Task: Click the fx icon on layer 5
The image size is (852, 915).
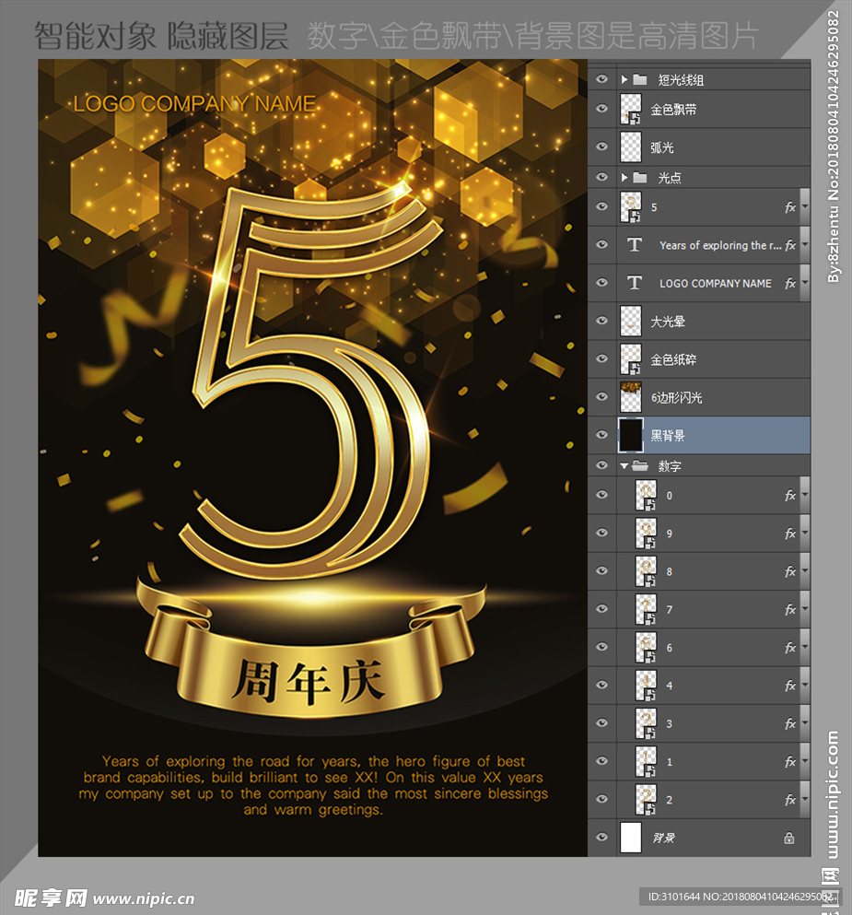Action: pos(789,207)
